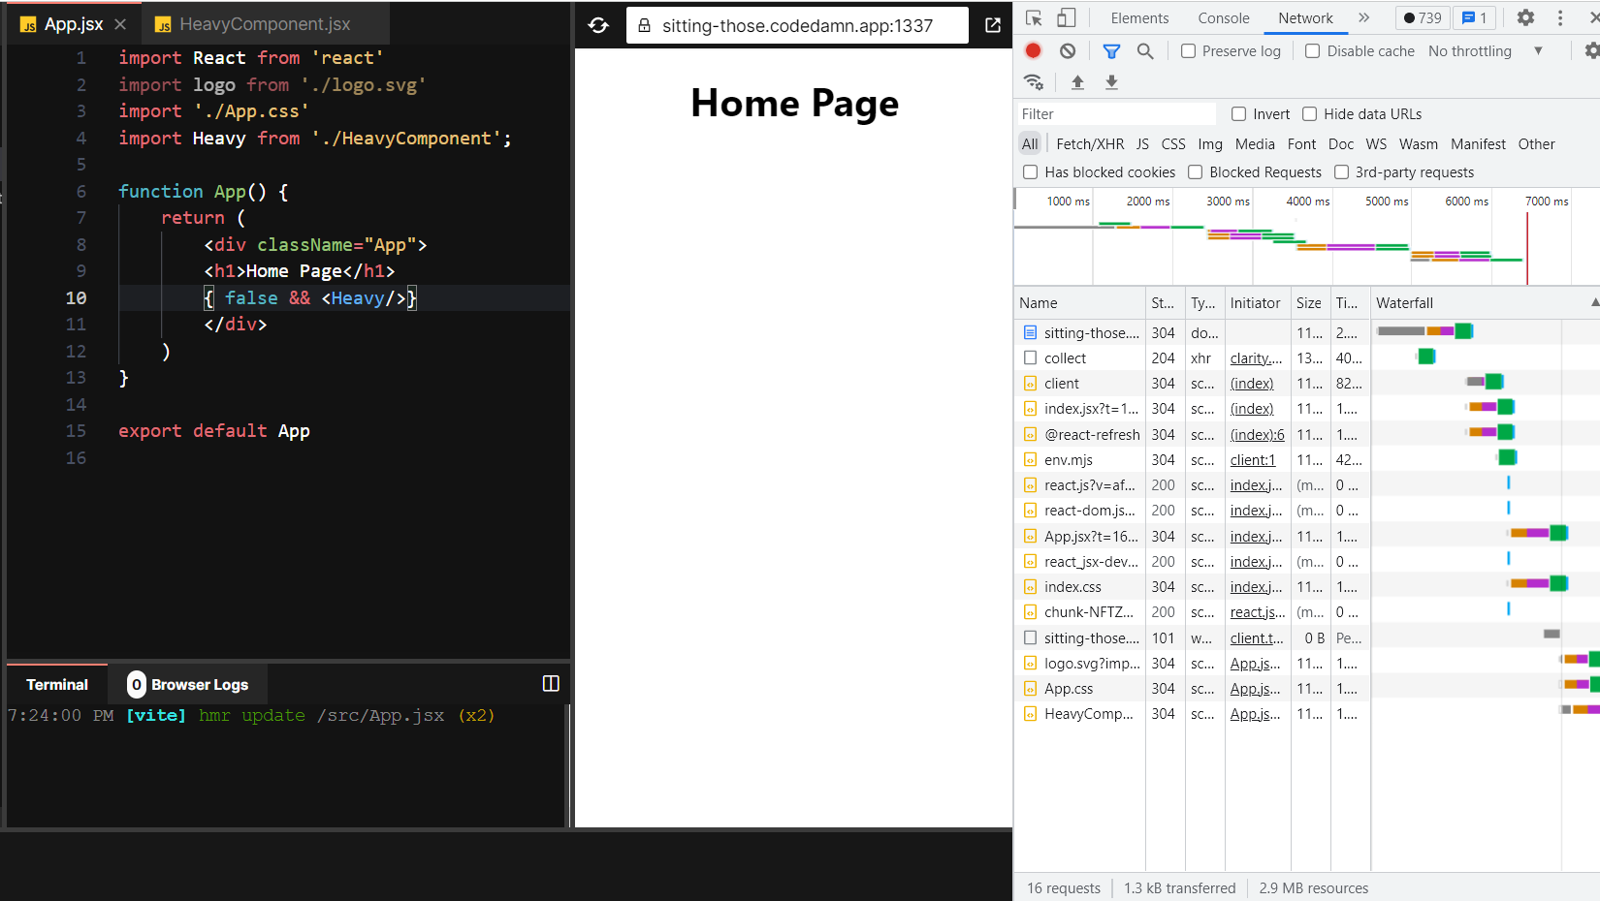Reload the preview browser

598,25
